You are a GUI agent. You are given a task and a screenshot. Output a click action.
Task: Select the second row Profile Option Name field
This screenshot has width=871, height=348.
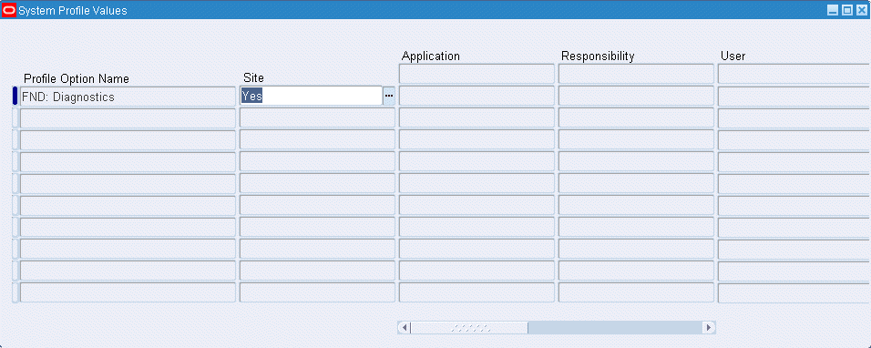(128, 118)
